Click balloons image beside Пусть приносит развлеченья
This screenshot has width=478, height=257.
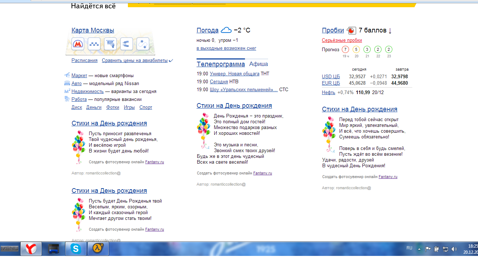tap(78, 147)
